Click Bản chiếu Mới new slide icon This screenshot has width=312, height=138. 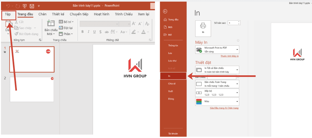click(x=51, y=23)
